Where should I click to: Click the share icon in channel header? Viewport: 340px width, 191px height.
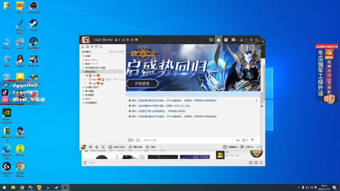pyautogui.click(x=132, y=40)
